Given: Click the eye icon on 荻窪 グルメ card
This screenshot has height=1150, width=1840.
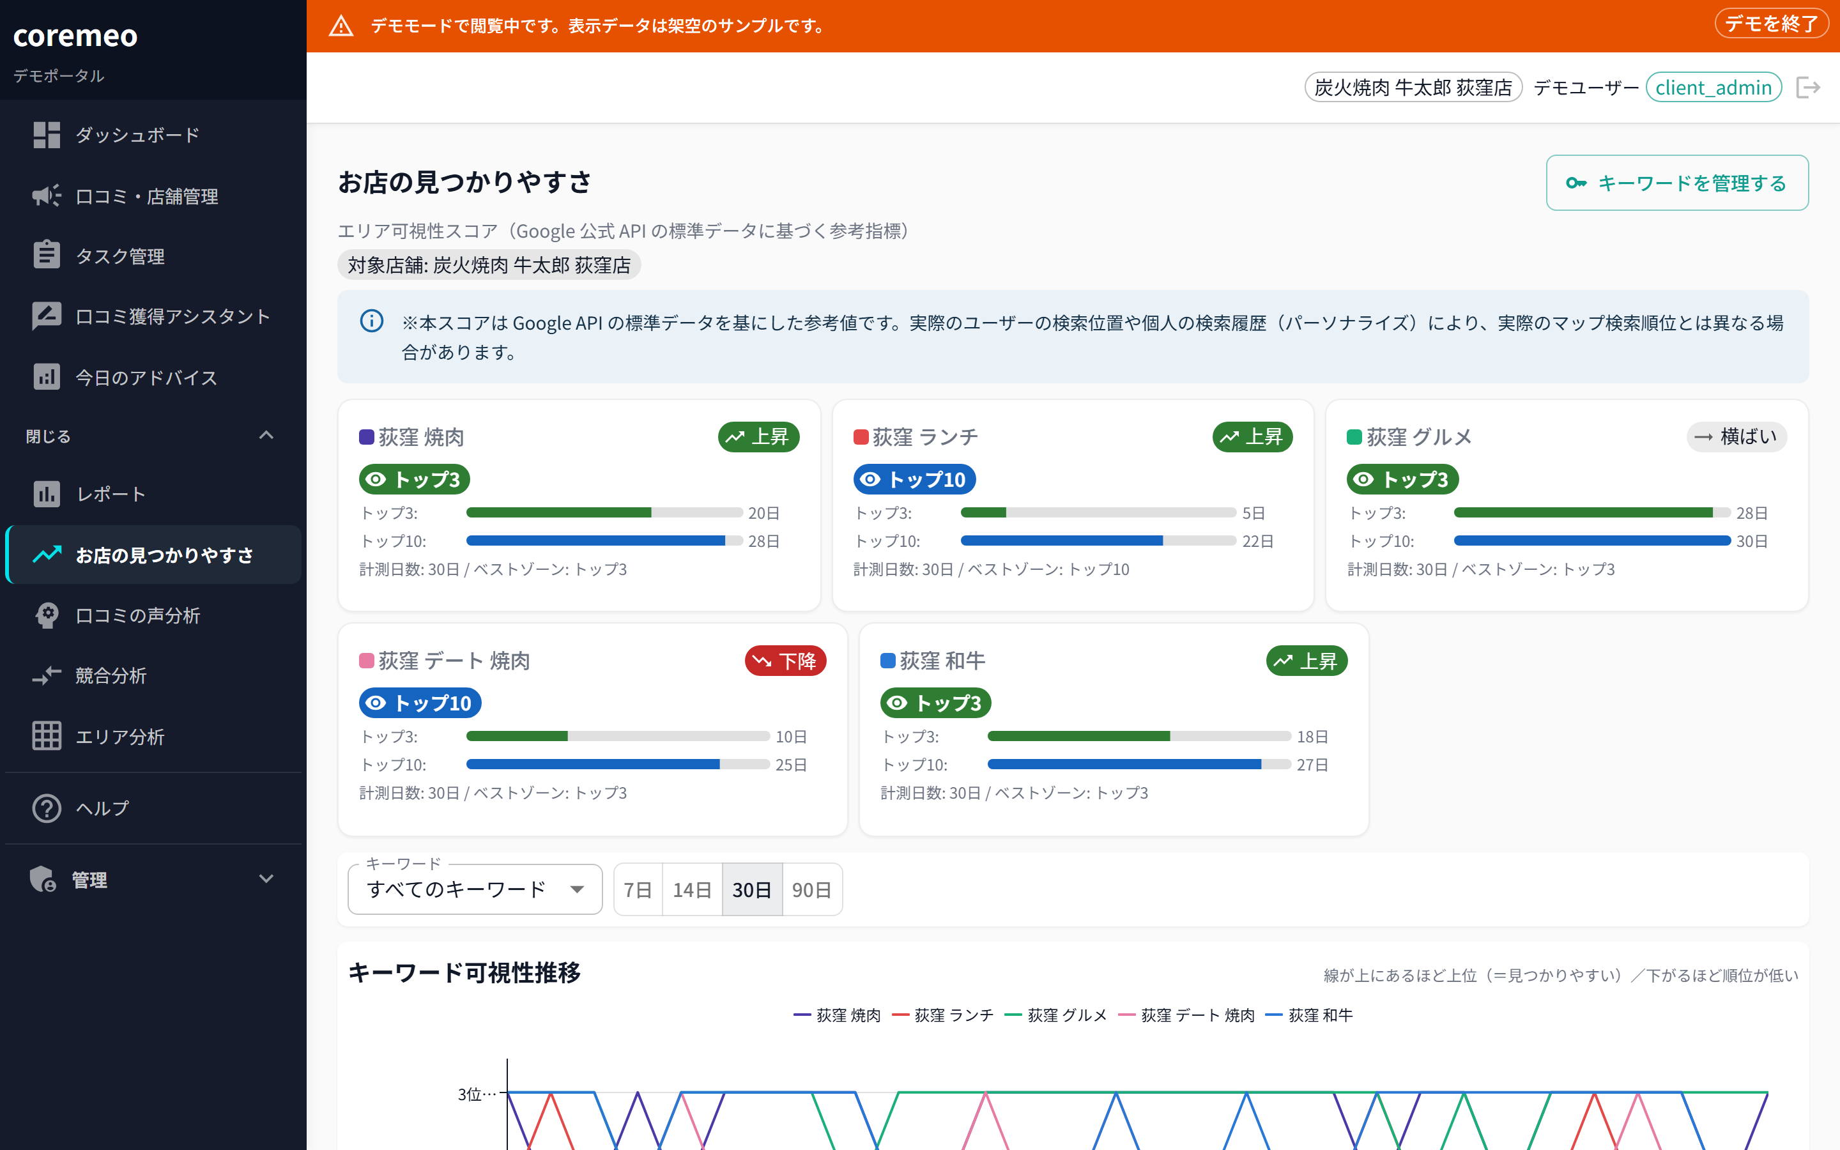Looking at the screenshot, I should pos(1363,479).
